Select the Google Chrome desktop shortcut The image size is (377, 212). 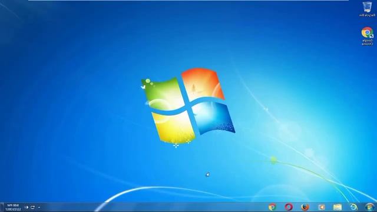368,36
